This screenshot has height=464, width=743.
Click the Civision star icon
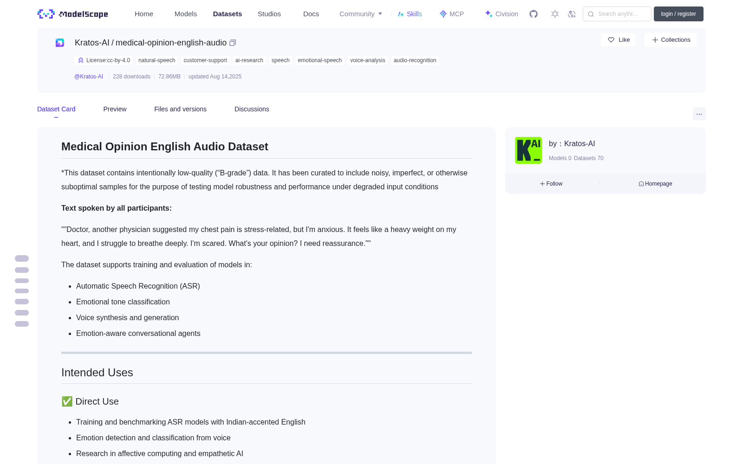click(489, 14)
